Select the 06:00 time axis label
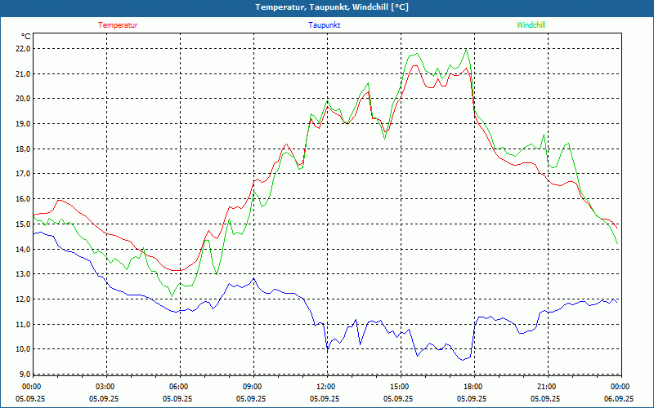 pos(178,387)
